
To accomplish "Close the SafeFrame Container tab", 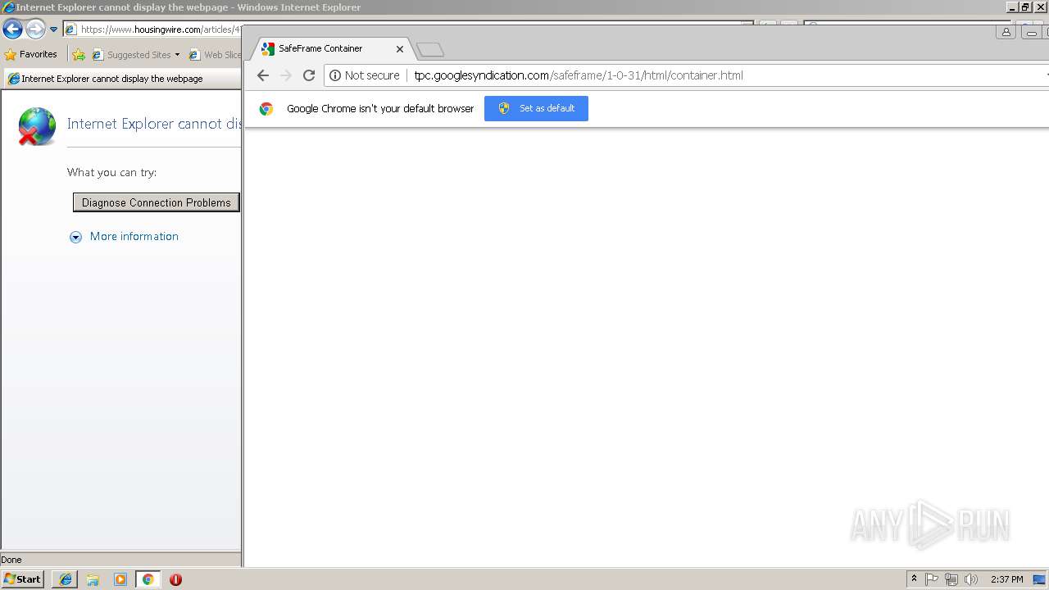I will click(x=400, y=49).
